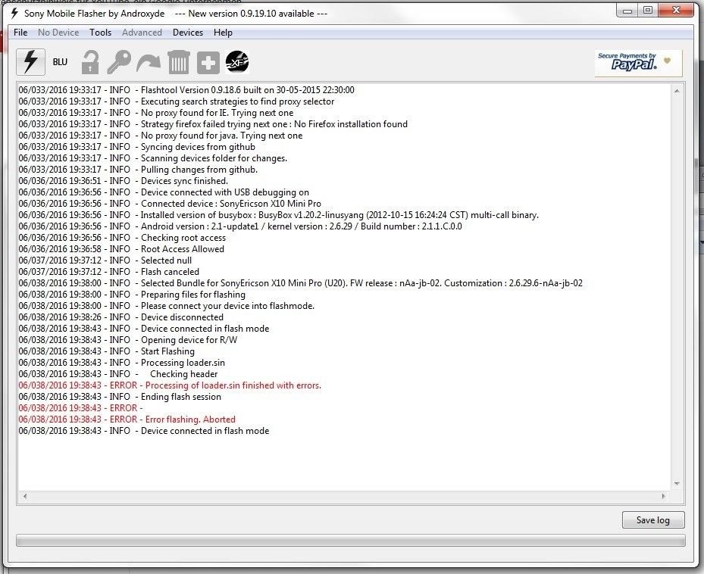704x574 pixels.
Task: Select log line 'Connected device : SonyEricson X10 Mini Pro'
Action: (x=170, y=203)
